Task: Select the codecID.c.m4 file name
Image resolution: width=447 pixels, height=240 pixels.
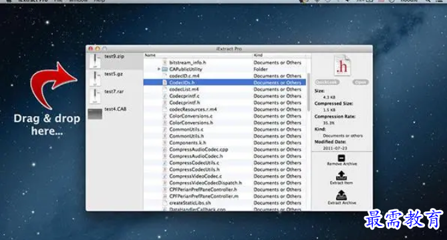Action: (184, 76)
